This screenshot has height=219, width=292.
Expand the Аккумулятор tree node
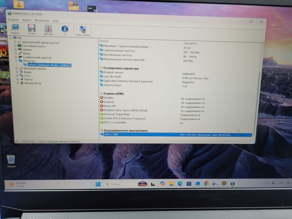click(x=18, y=83)
